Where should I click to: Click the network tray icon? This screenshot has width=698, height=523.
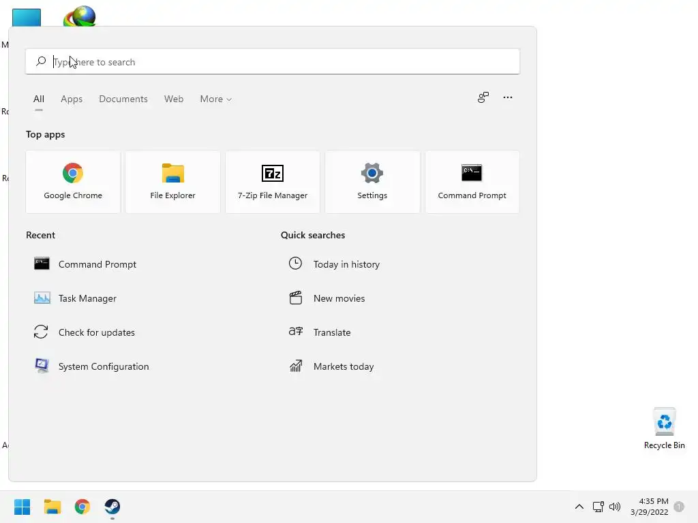point(598,507)
